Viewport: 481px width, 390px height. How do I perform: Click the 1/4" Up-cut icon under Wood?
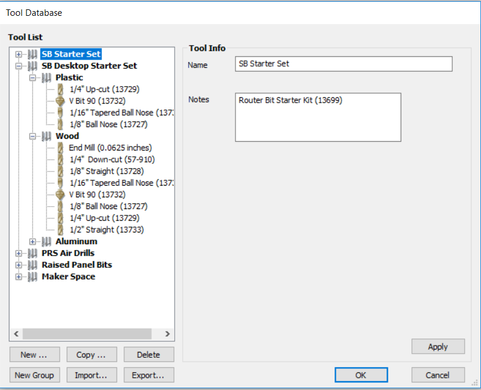[60, 218]
